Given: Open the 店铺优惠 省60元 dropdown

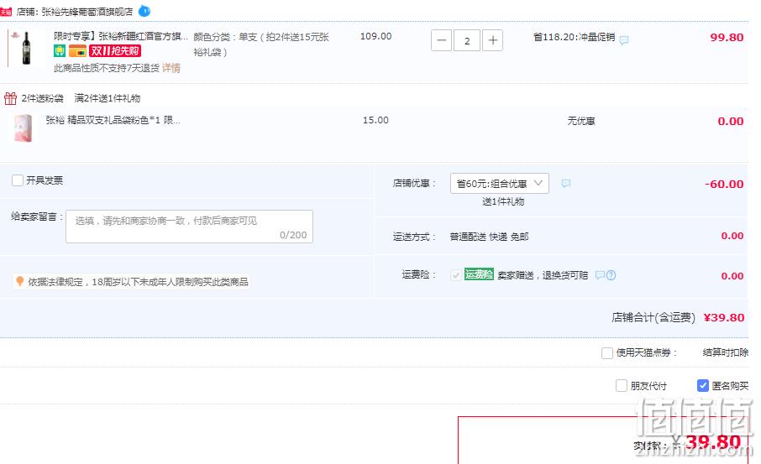Looking at the screenshot, I should (x=500, y=183).
